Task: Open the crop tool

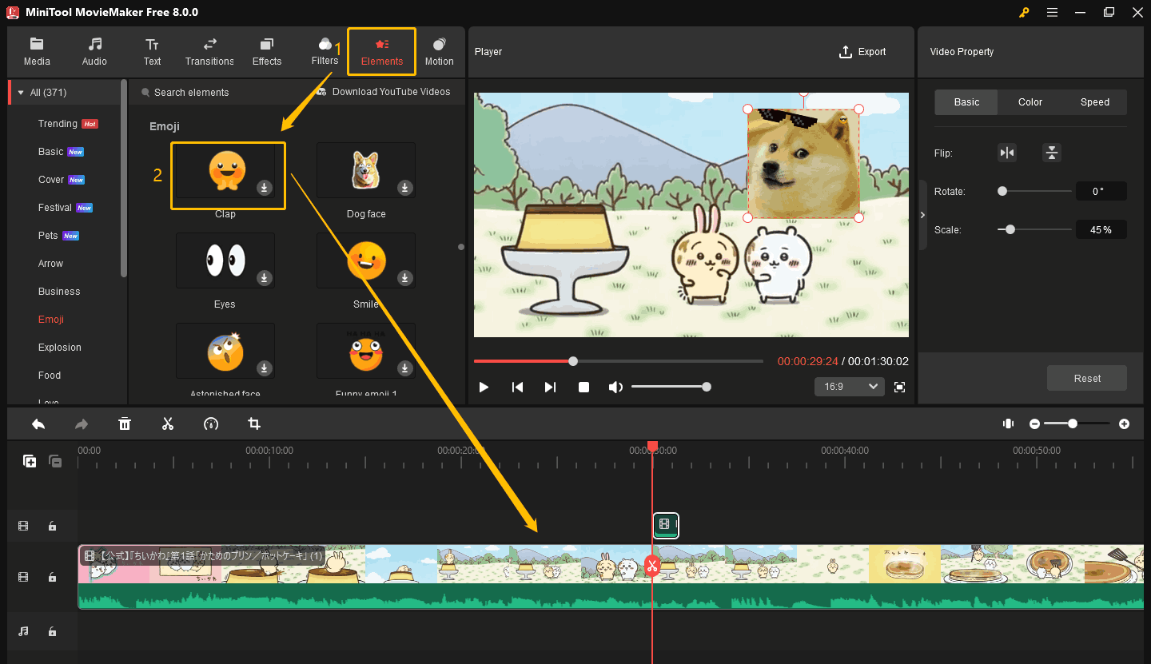Action: 254,423
